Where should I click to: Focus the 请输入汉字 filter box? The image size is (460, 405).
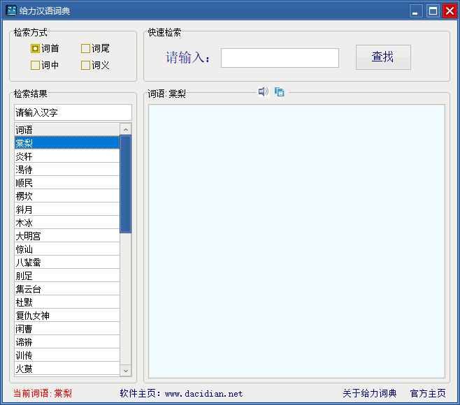[73, 112]
